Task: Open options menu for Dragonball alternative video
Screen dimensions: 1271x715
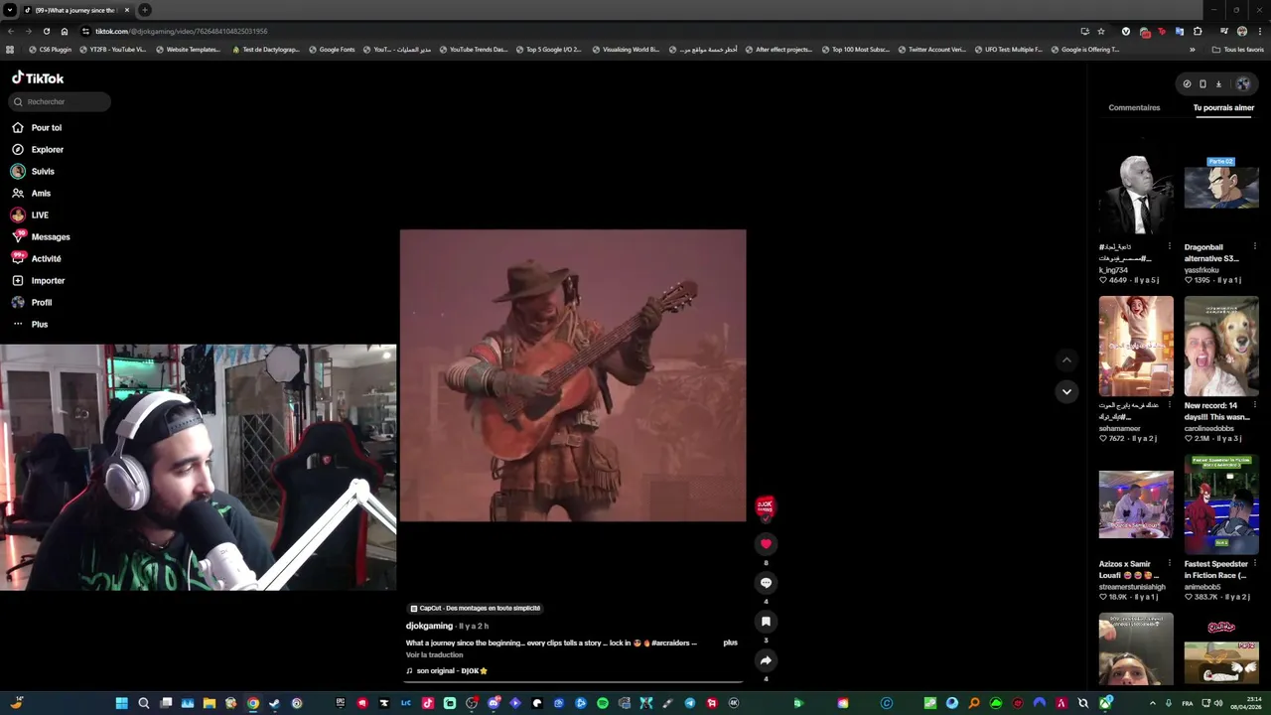Action: (1255, 246)
